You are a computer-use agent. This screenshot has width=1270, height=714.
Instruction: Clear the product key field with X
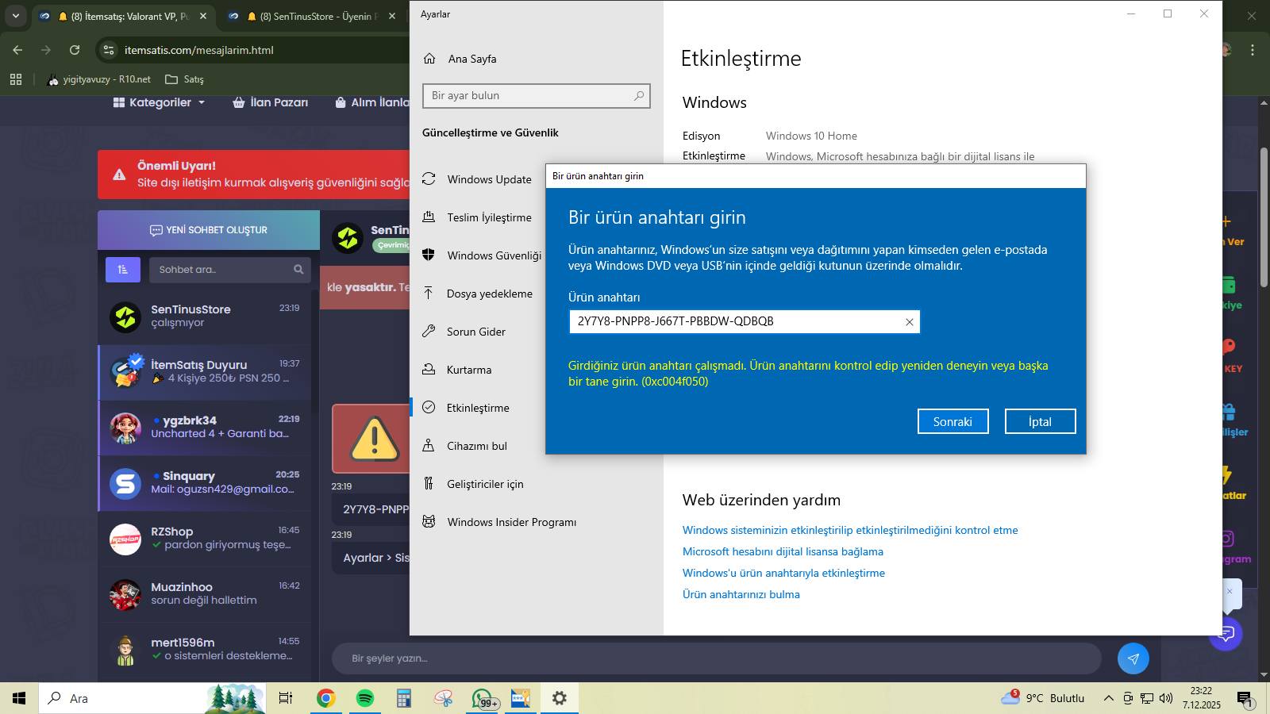click(910, 322)
